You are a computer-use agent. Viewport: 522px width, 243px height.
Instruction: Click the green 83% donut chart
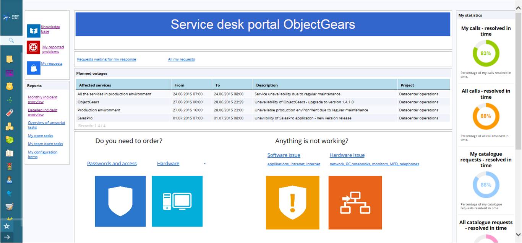pos(486,54)
